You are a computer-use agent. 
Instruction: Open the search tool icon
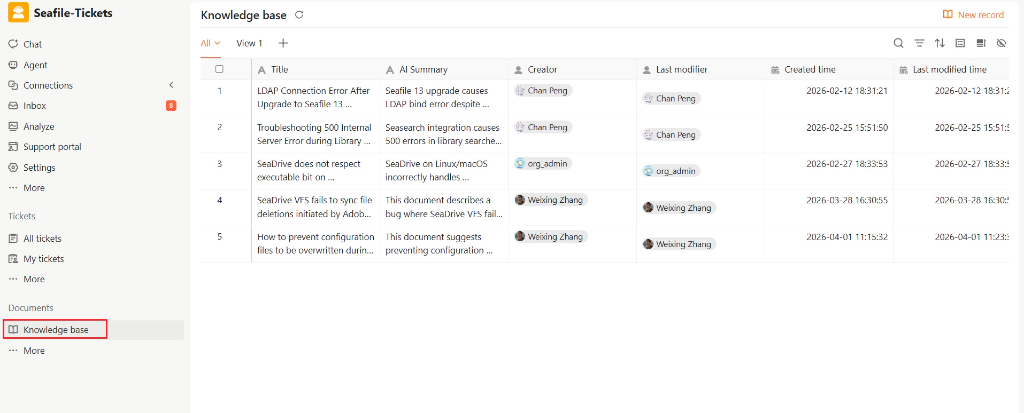point(899,43)
